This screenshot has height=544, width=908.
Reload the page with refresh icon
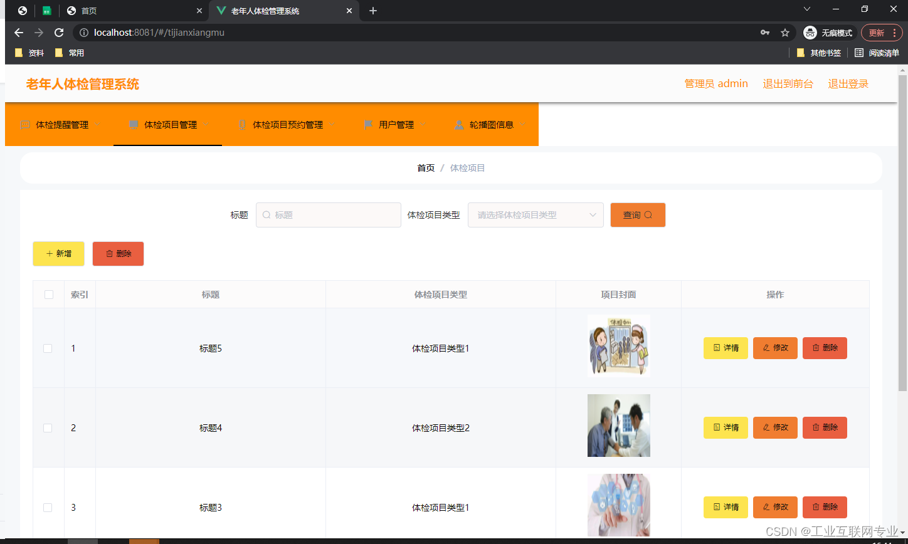(x=59, y=33)
